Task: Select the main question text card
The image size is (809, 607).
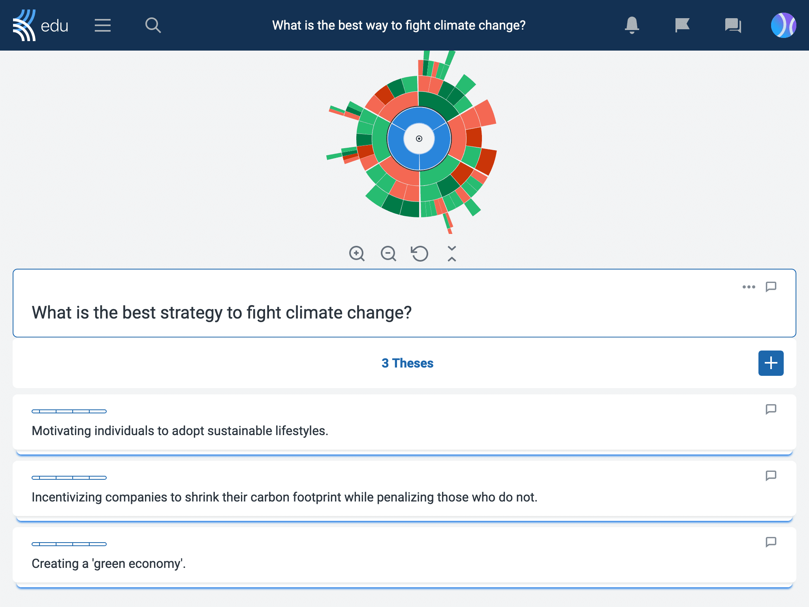Action: (x=404, y=303)
